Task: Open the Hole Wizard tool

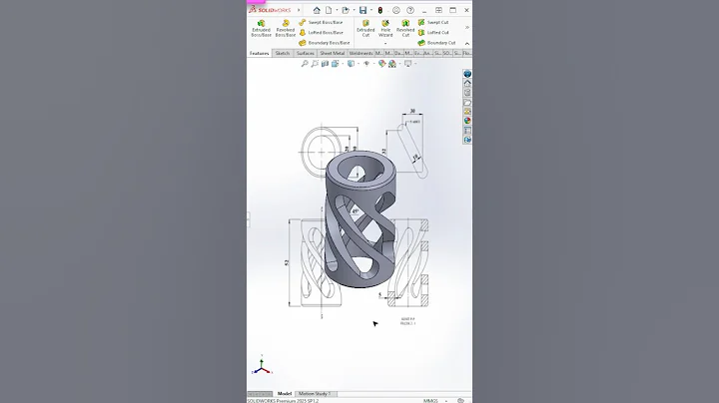Action: (385, 28)
